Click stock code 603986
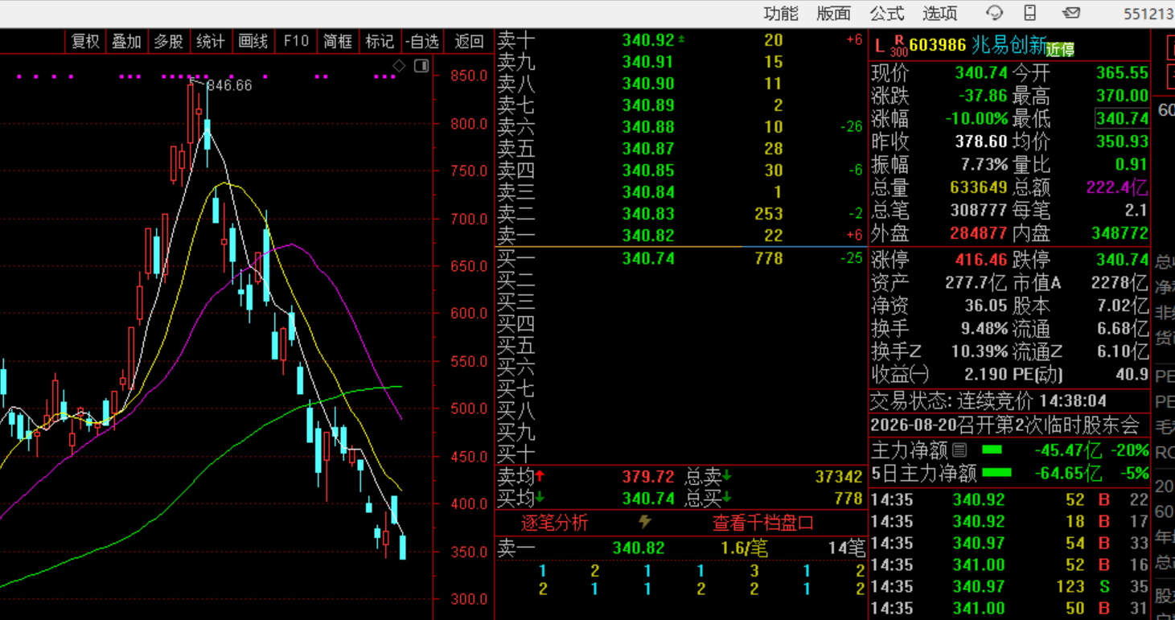This screenshot has width=1175, height=620. 938,45
